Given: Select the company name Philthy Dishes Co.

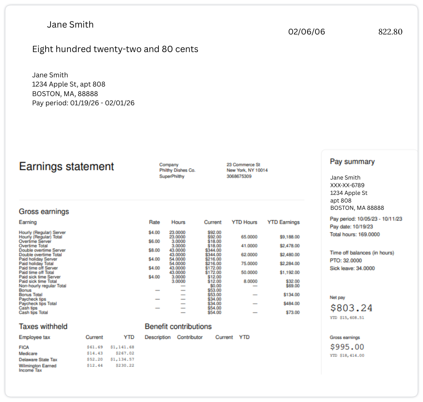Looking at the screenshot, I should pyautogui.click(x=177, y=170).
